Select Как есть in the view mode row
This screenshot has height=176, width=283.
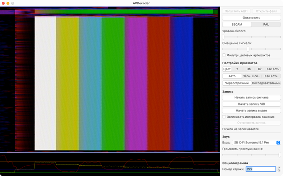[273, 69]
